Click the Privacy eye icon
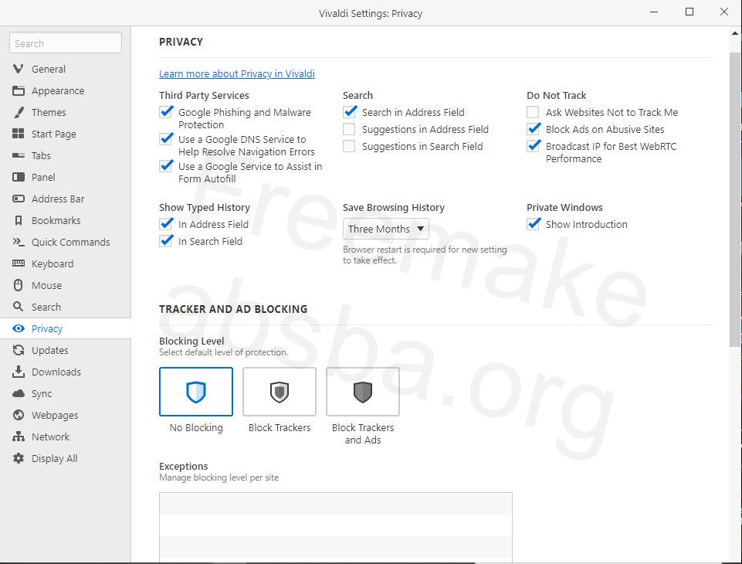Screen dimensions: 742x564 coord(18,328)
